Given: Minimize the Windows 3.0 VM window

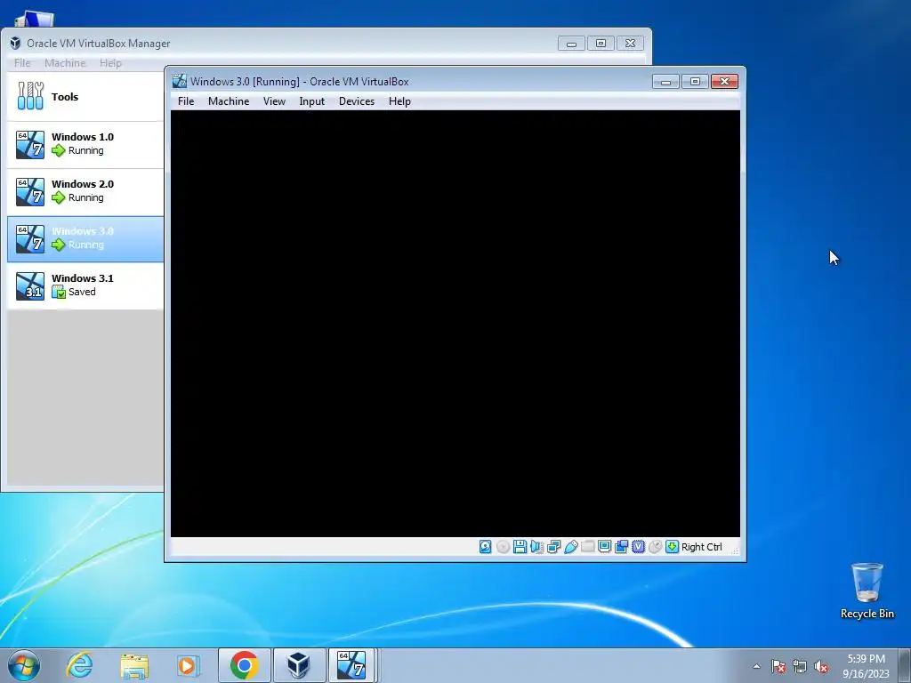Looking at the screenshot, I should click(x=665, y=81).
